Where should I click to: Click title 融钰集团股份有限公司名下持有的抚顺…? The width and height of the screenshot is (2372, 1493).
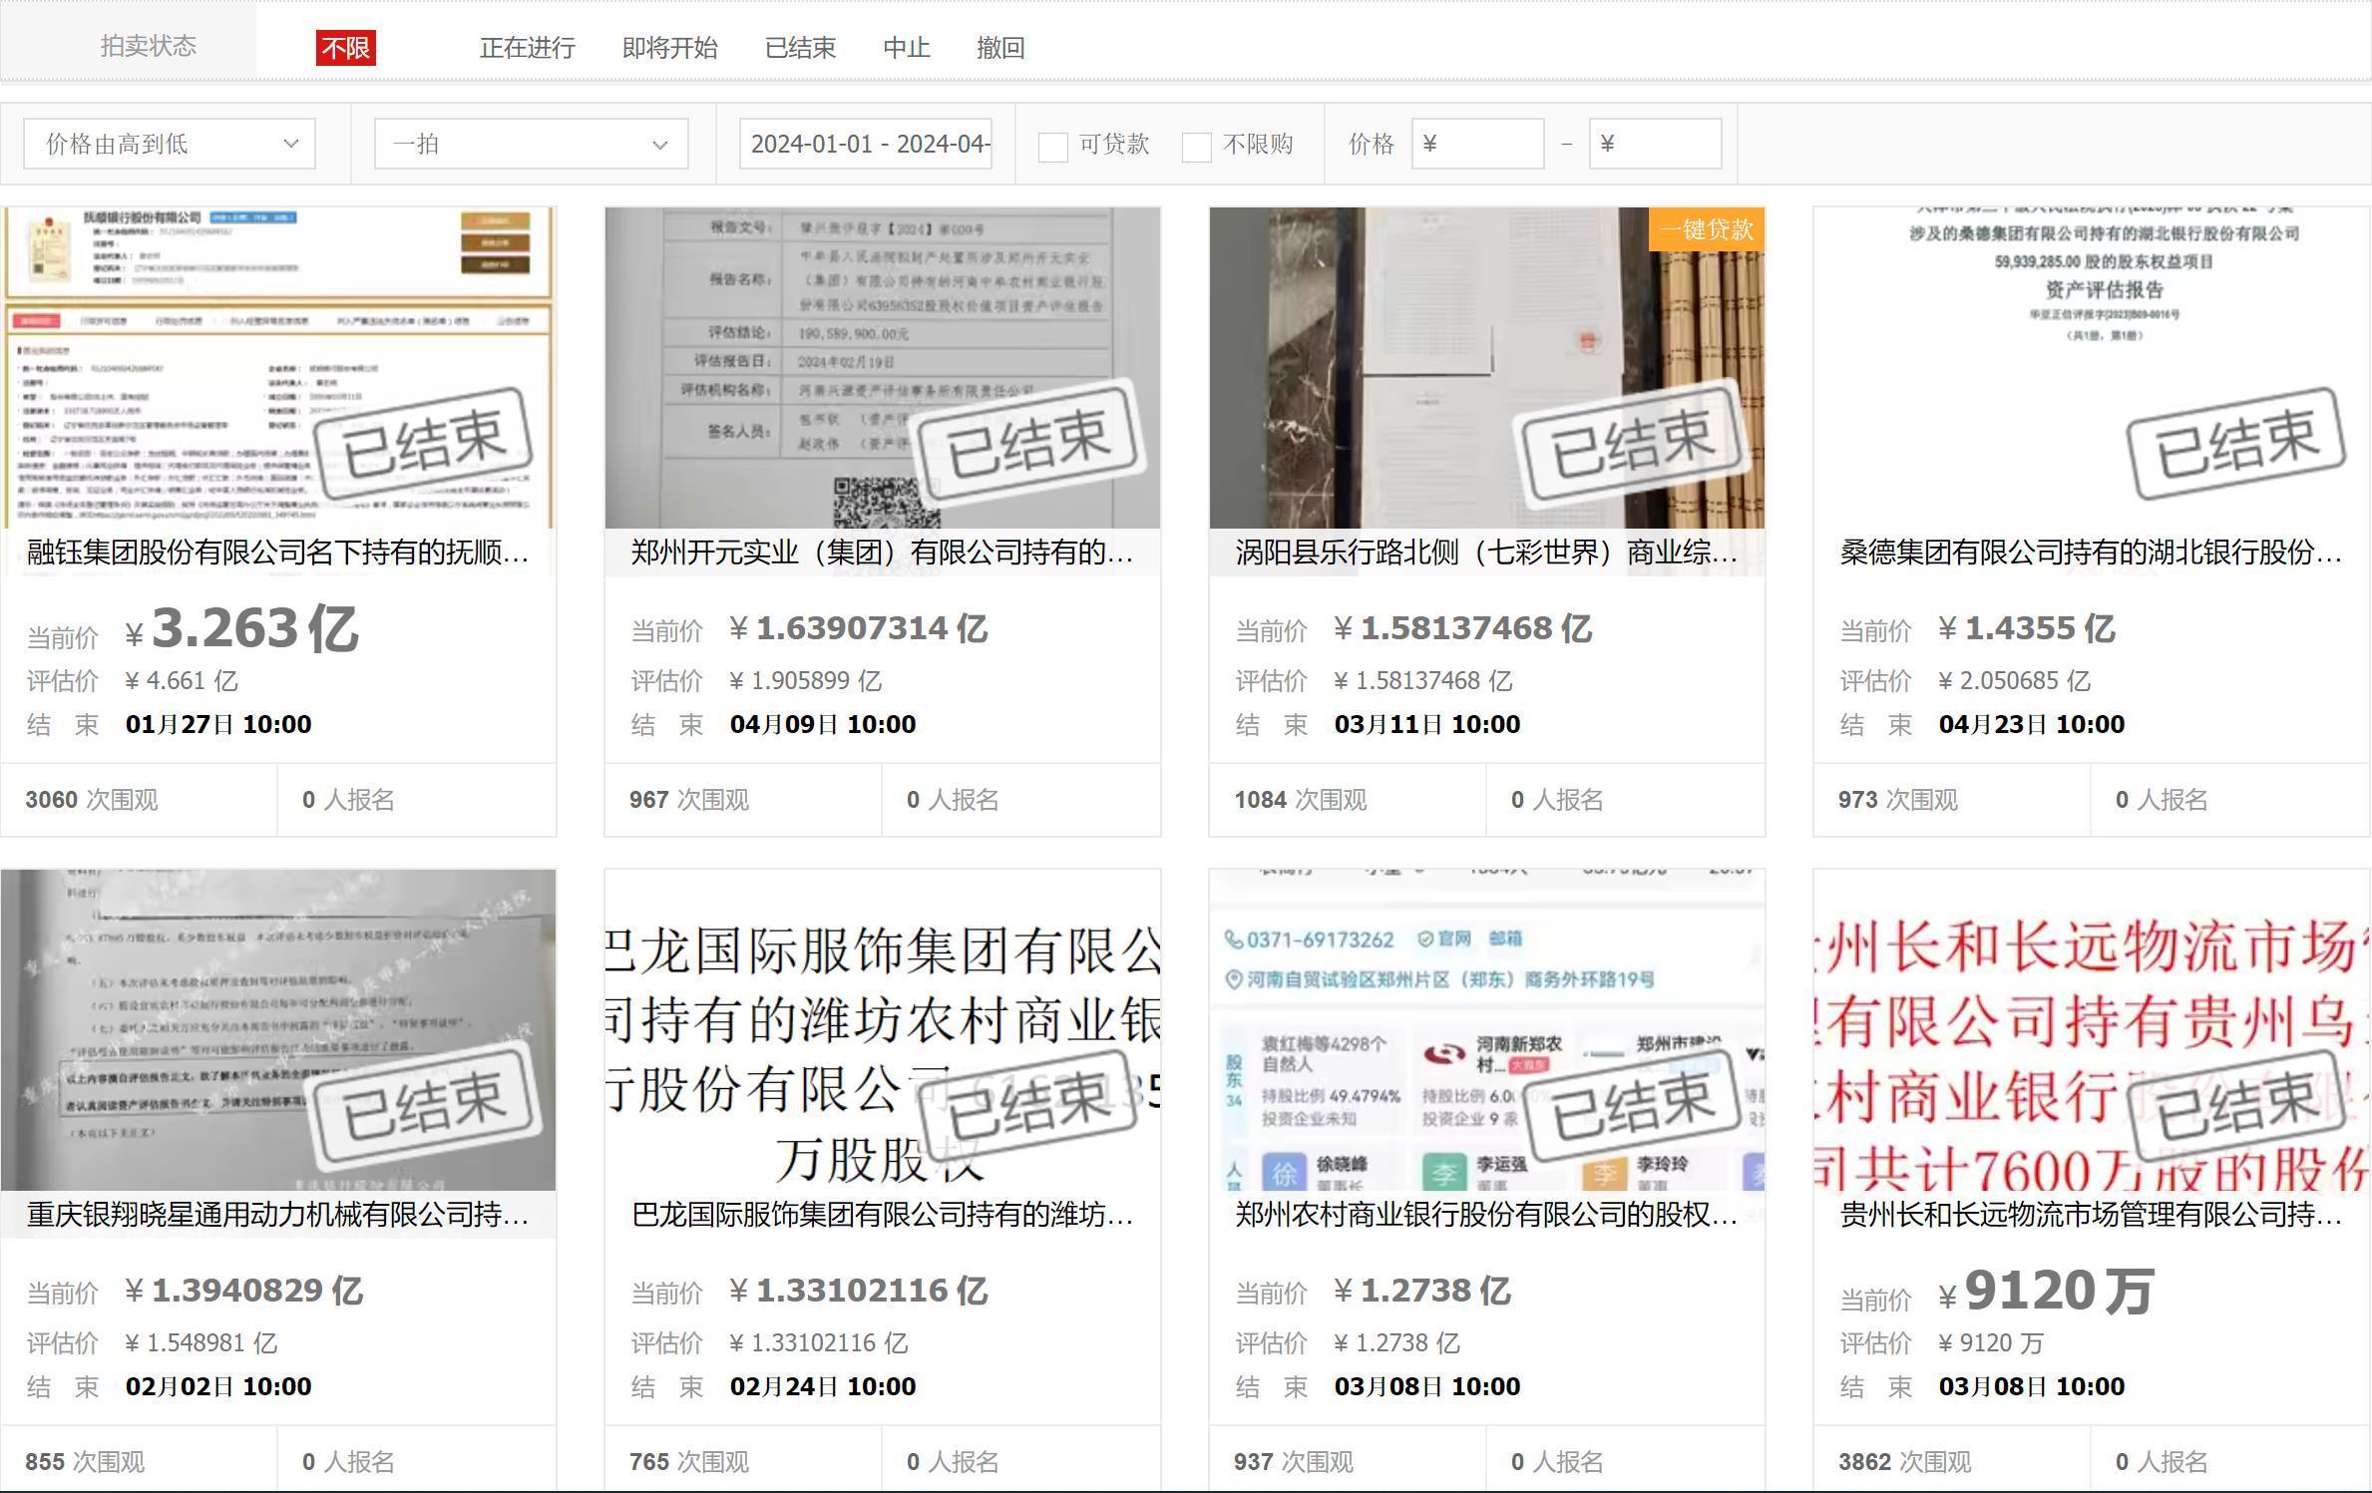point(277,553)
